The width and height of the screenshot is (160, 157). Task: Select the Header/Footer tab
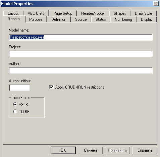click(93, 13)
